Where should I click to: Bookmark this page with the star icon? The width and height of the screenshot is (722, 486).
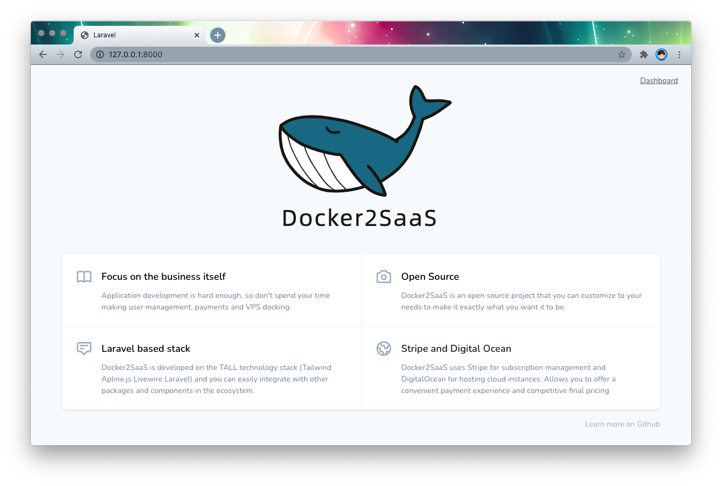coord(622,54)
